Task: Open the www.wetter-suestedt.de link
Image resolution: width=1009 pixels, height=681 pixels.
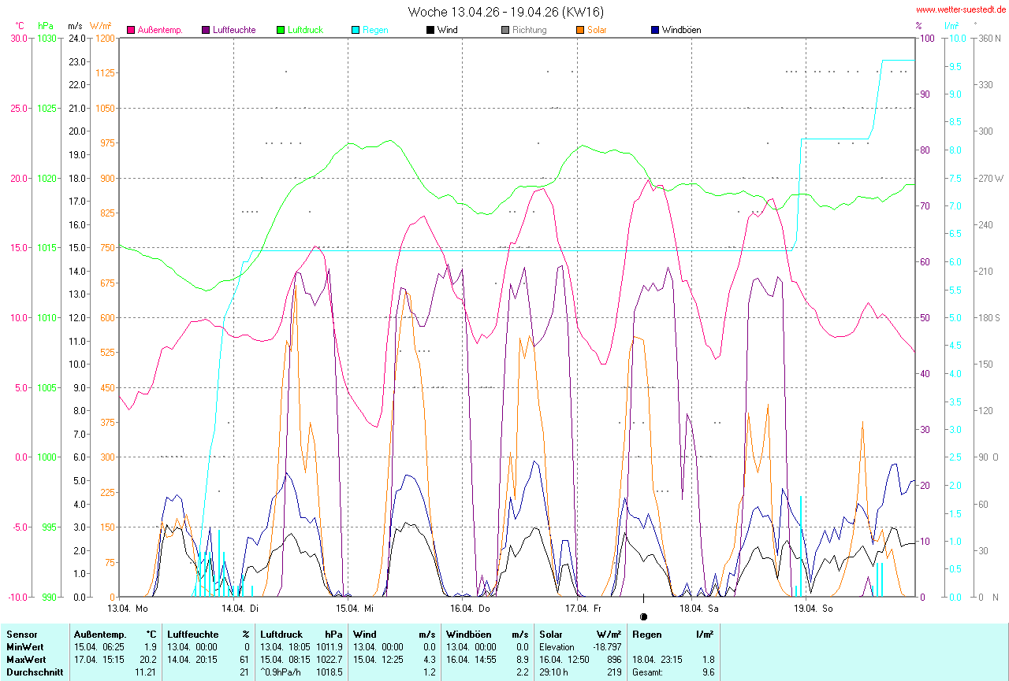Action: 961,9
